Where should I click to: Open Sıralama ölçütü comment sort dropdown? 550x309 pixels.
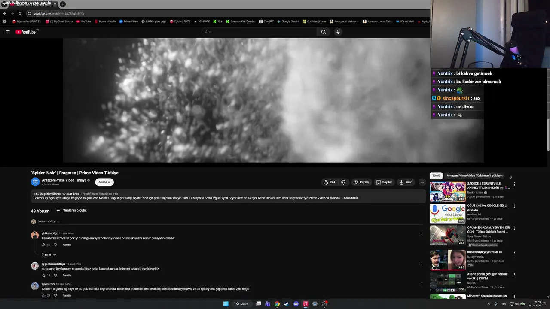point(71,210)
